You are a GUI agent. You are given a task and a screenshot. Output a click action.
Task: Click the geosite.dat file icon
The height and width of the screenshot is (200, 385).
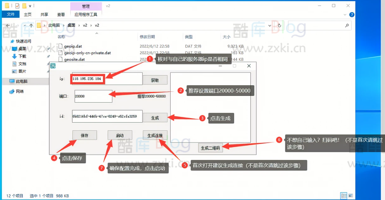tap(61, 59)
